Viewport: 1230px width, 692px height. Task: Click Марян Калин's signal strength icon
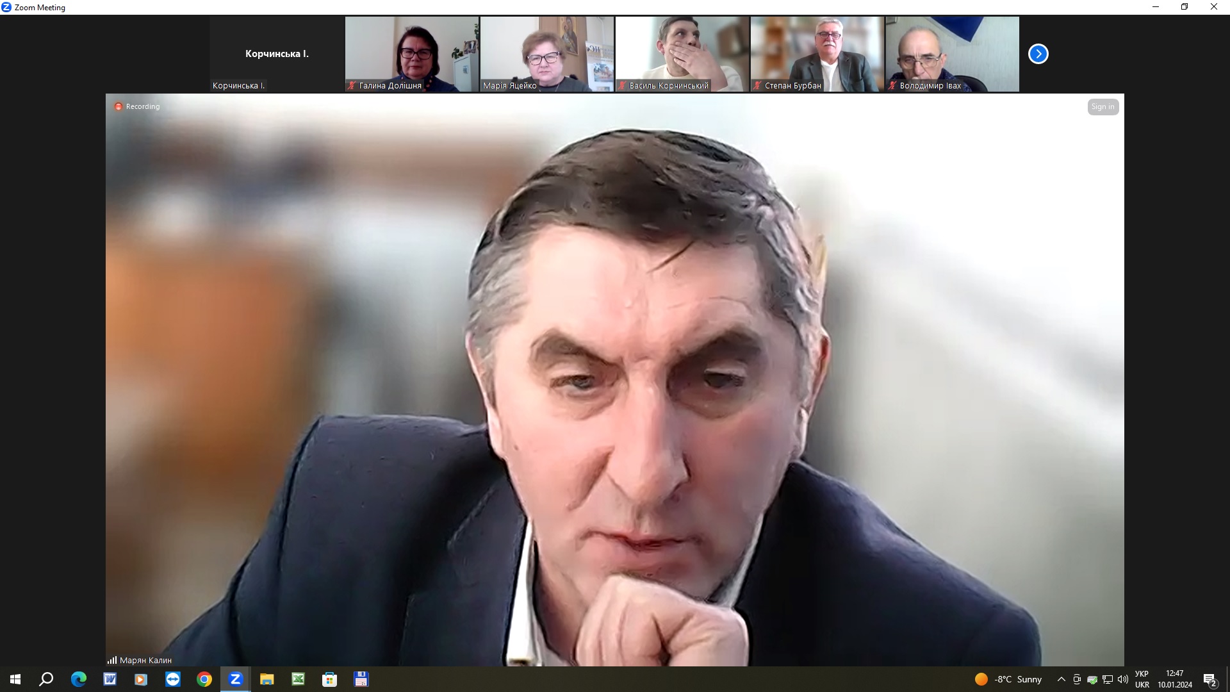(x=112, y=660)
